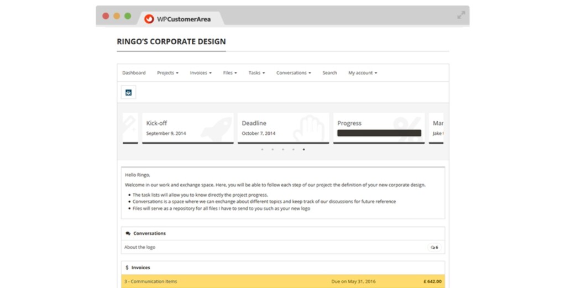Click 'September 9, 2014' kick-off date
The height and width of the screenshot is (288, 566).
click(166, 134)
